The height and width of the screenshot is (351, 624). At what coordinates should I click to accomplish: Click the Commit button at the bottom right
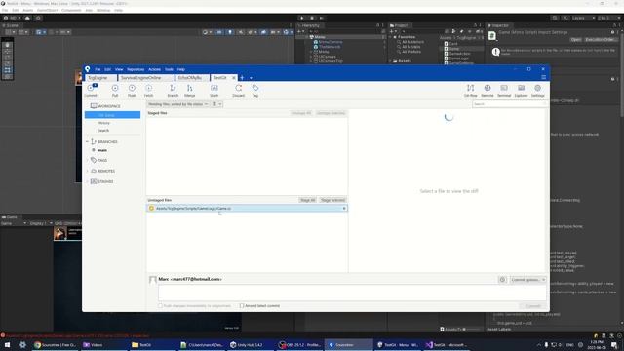[533, 306]
